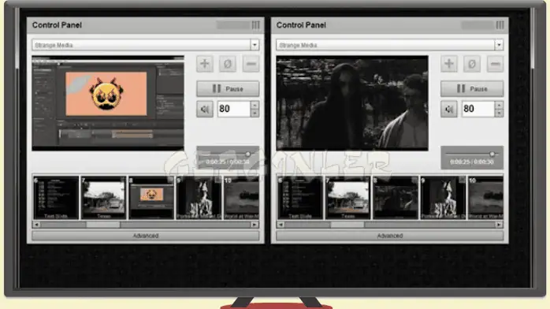Click the right panel video preview
The width and height of the screenshot is (550, 309).
352,103
